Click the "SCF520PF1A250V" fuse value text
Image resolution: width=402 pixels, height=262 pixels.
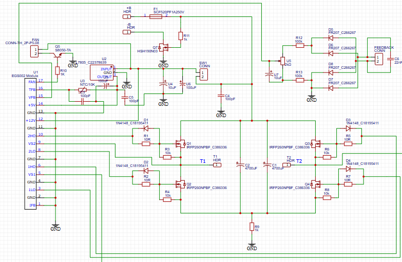(169, 12)
